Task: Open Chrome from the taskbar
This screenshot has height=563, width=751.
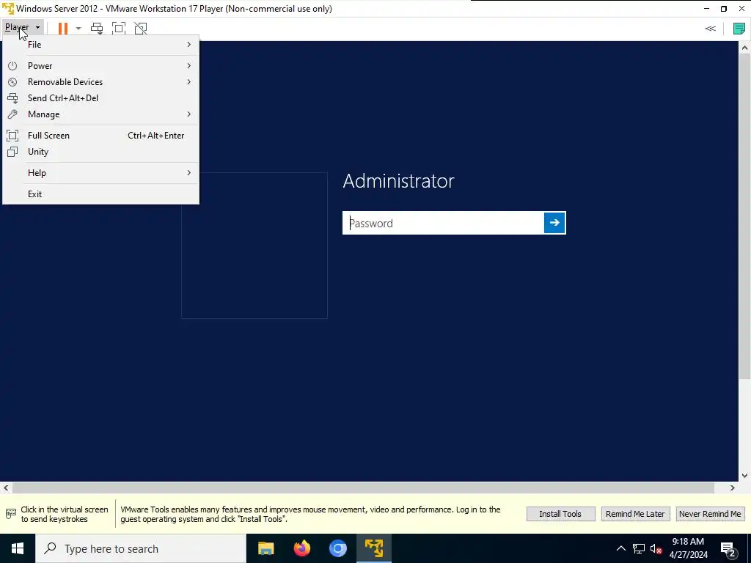Action: [337, 548]
